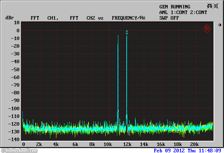This screenshot has height=153, width=224.
Task: Click the FREQUENCY/Hz axis title
Action: click(x=128, y=18)
